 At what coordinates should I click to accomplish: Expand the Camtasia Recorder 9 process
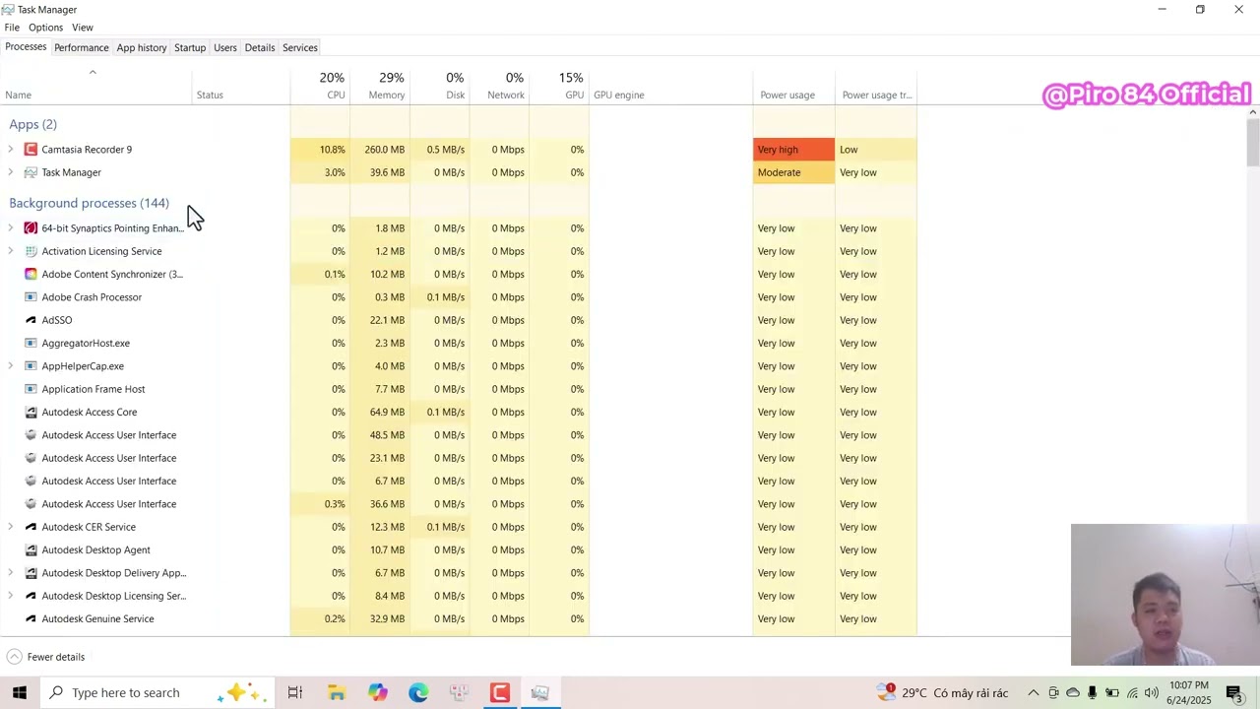[10, 150]
